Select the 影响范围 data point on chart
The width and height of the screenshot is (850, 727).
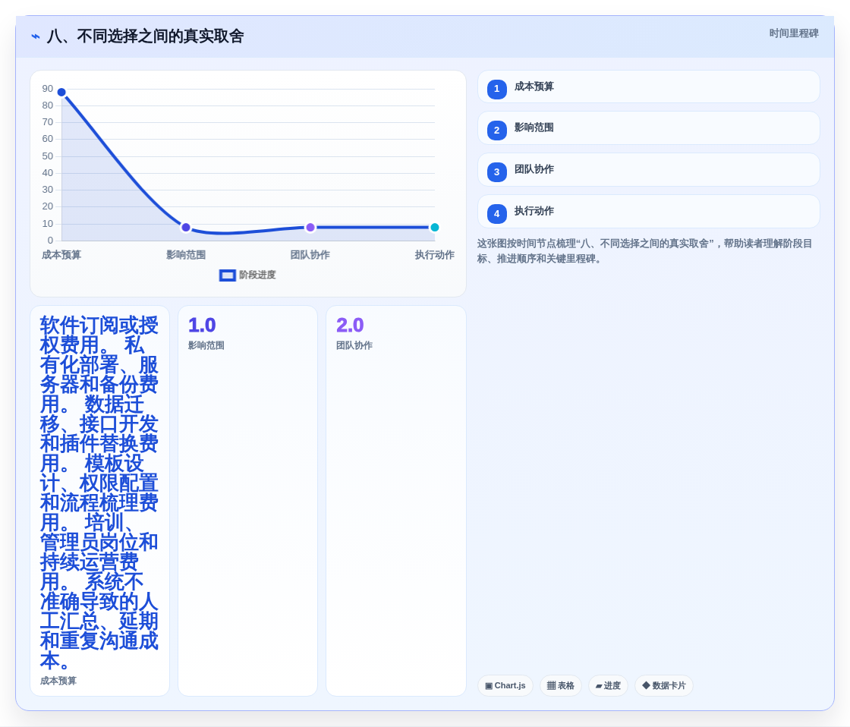(186, 227)
